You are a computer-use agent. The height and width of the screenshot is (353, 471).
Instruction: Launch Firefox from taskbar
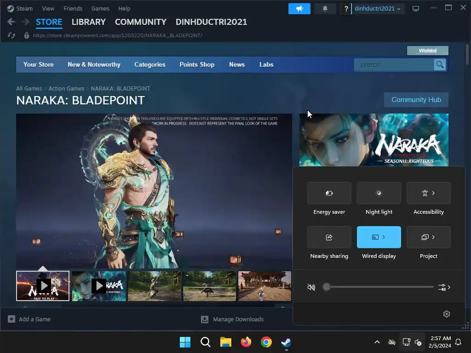(246, 342)
